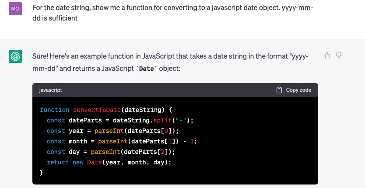Screen dimensions: 365x188
Task: Click the 'return new Date' code line
Action: point(109,162)
